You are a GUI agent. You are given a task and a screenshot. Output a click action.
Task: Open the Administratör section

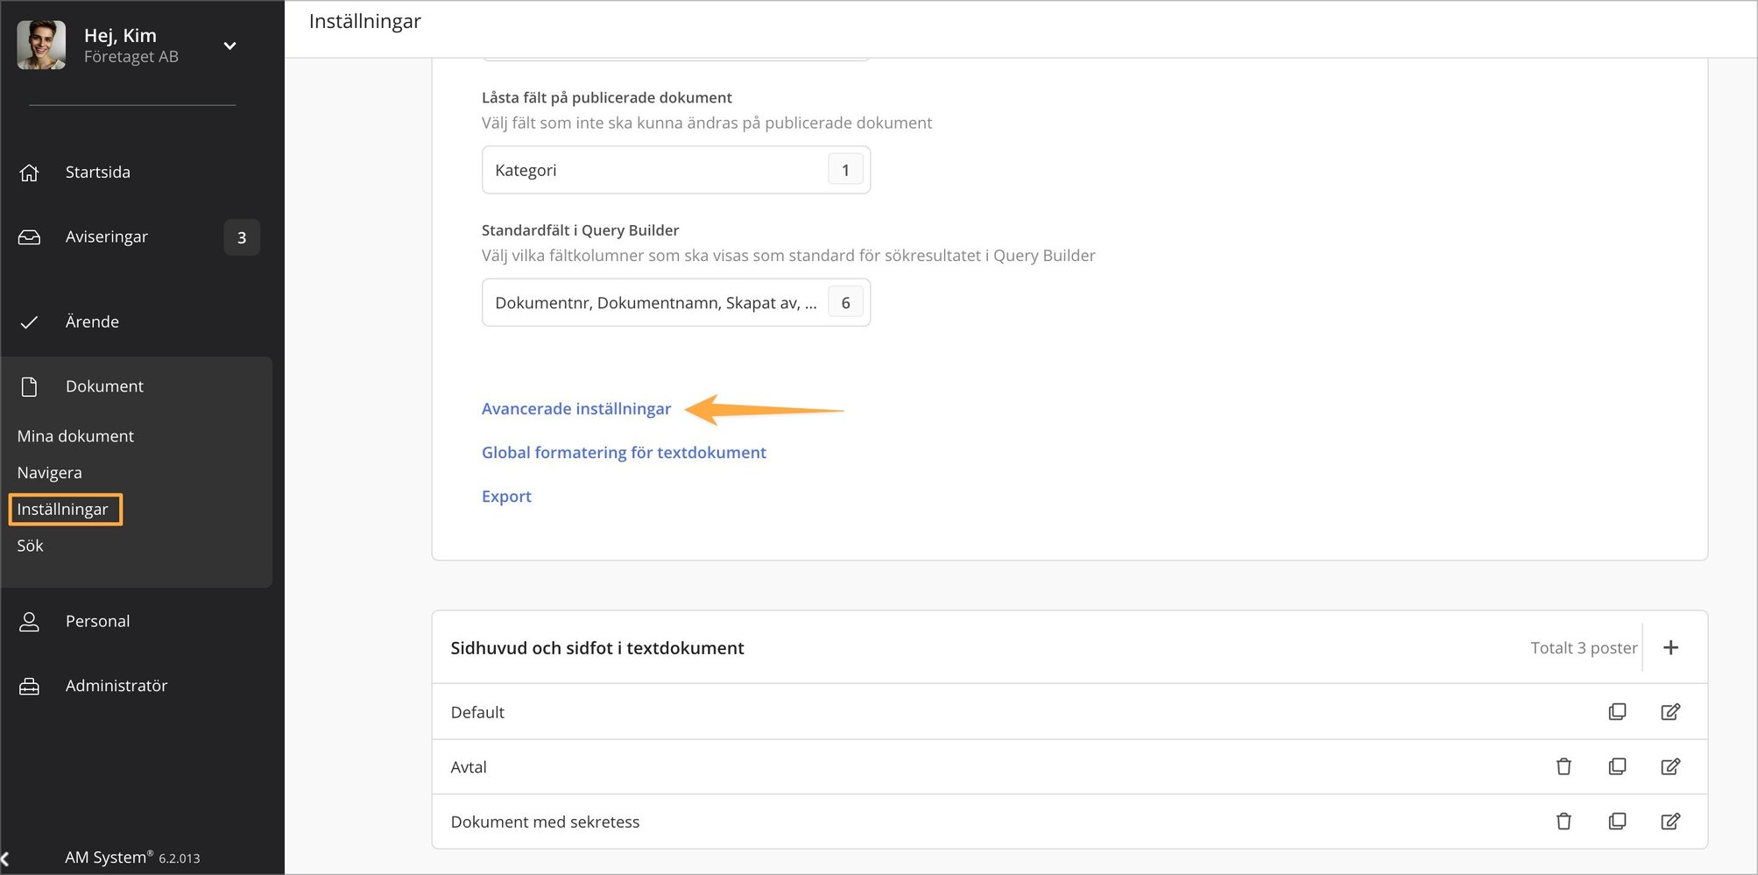pyautogui.click(x=116, y=685)
